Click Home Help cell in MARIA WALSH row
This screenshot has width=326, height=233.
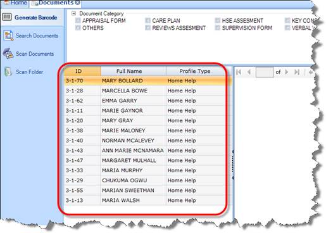click(x=196, y=200)
